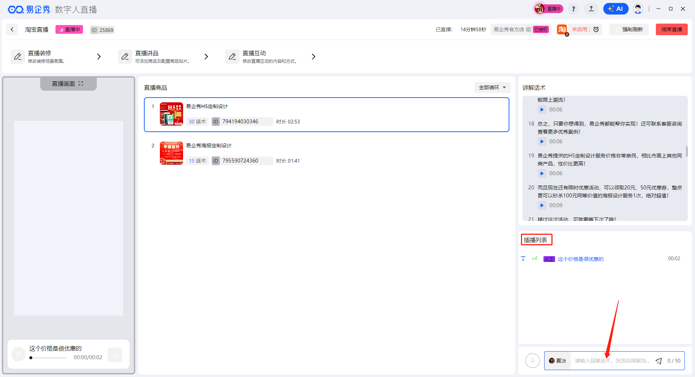Image resolution: width=695 pixels, height=377 pixels.
Task: Open the AI assistant button
Action: coord(616,9)
